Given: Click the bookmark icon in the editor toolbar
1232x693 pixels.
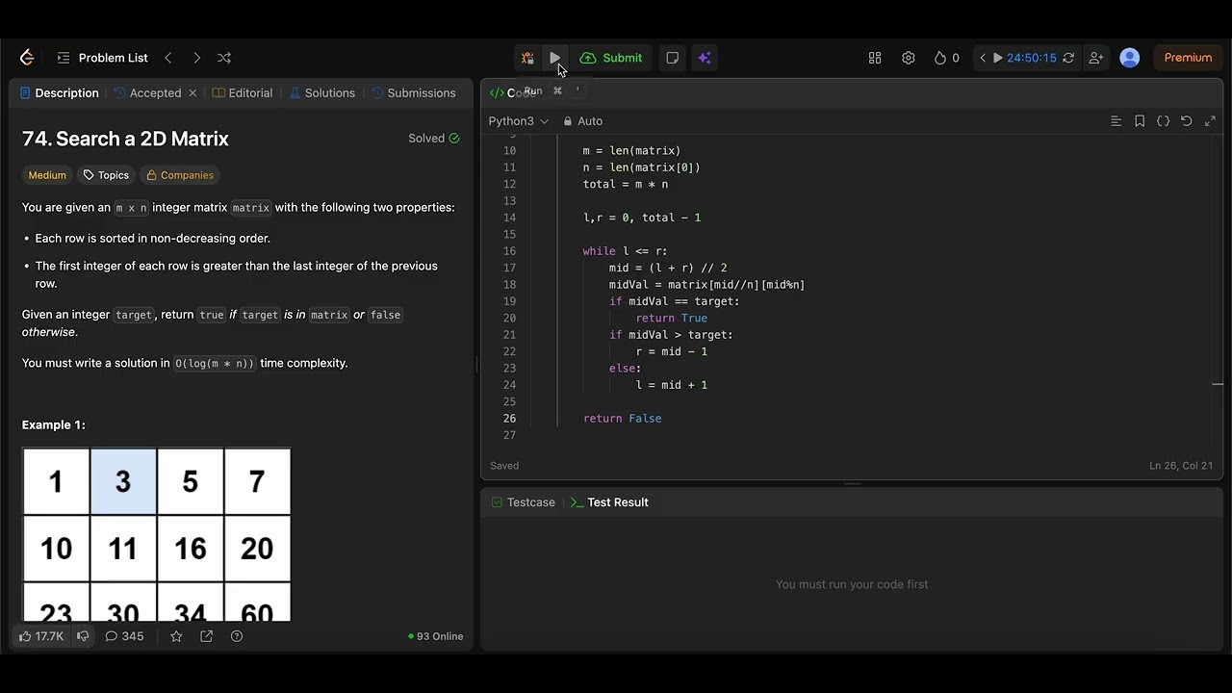Looking at the screenshot, I should click(x=1140, y=121).
